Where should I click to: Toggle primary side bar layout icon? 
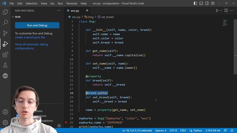pos(195,3)
